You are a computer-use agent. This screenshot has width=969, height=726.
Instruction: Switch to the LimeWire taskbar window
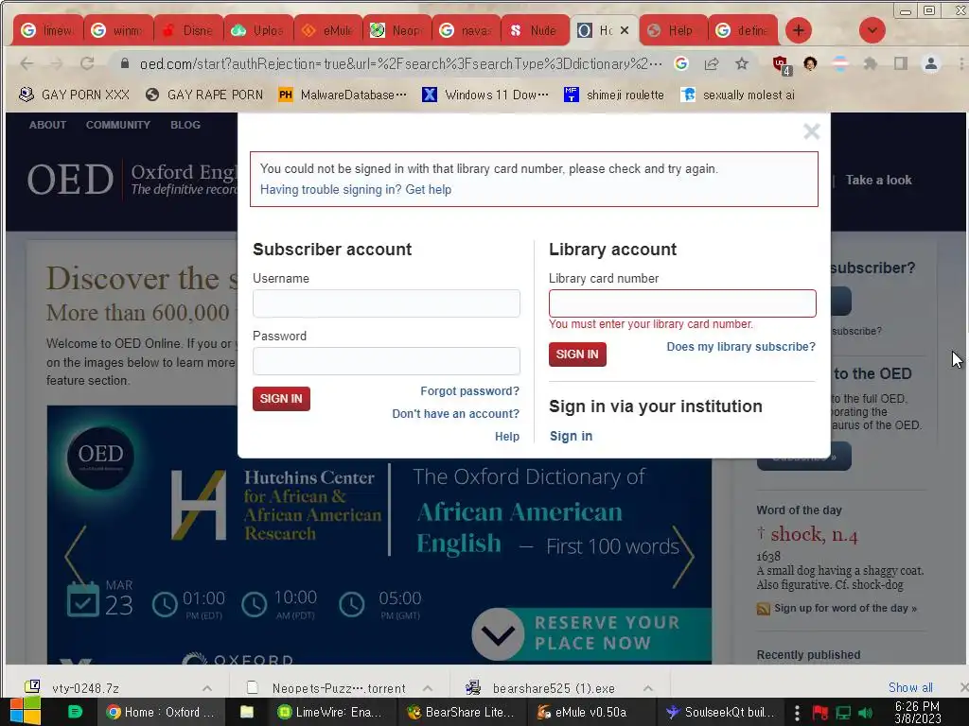click(x=329, y=712)
